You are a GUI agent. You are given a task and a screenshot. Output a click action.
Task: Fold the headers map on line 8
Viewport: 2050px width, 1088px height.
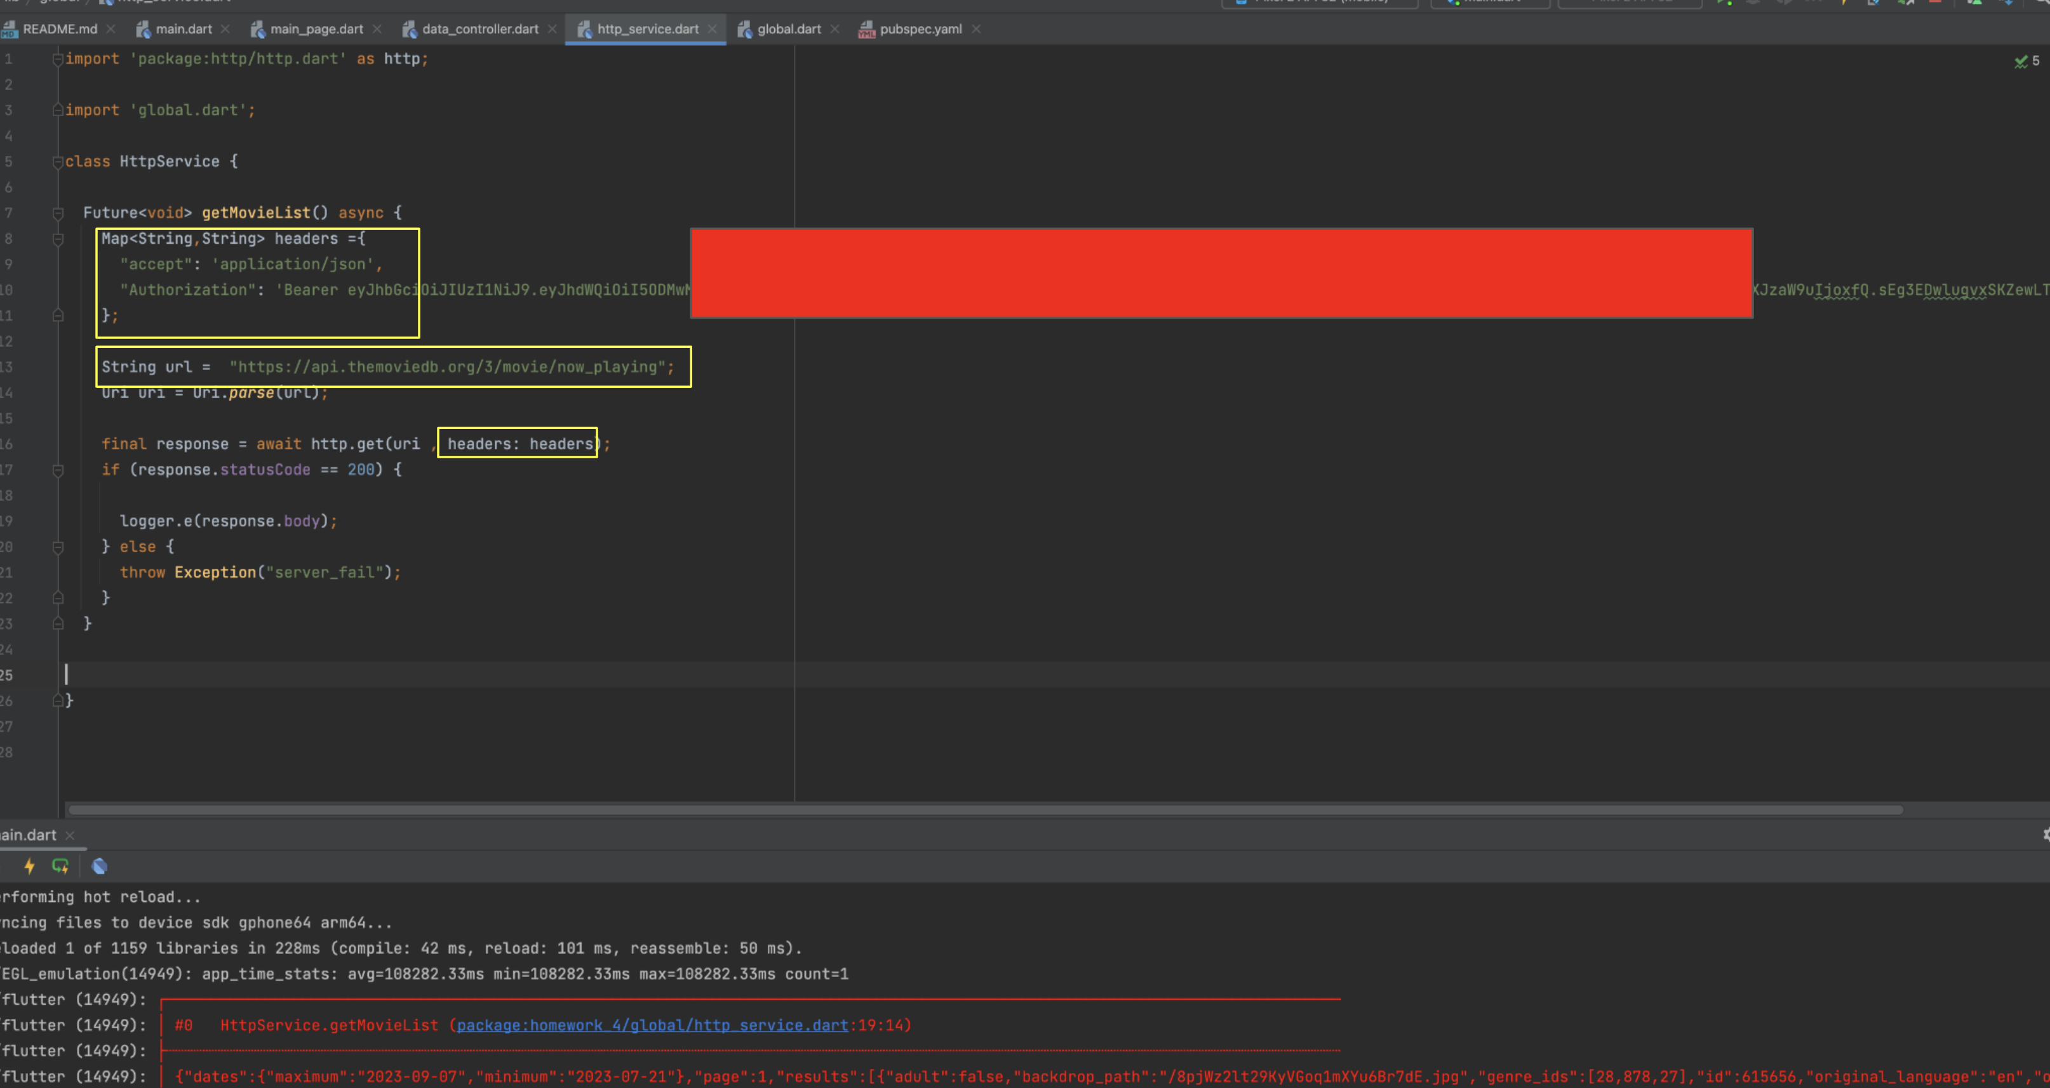(57, 239)
